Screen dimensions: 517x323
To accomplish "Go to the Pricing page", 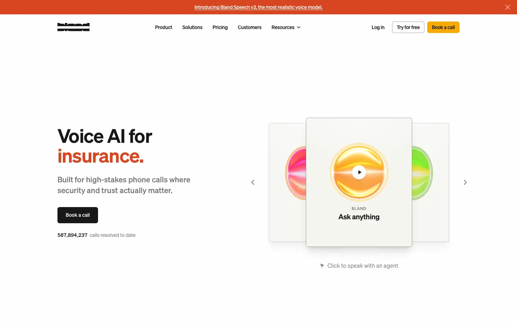I will 220,27.
